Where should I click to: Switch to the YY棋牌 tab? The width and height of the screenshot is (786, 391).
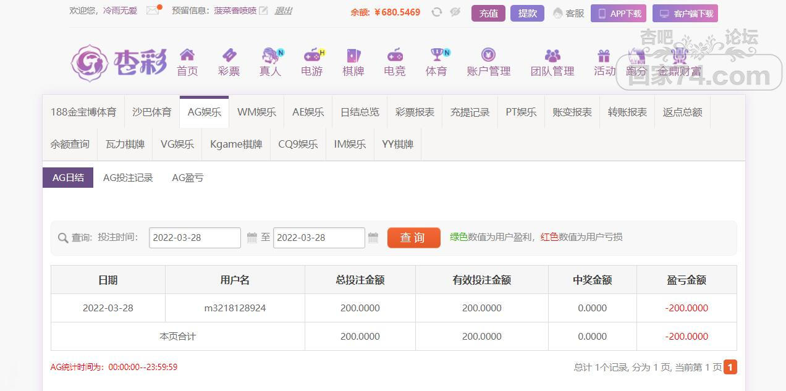coord(397,144)
